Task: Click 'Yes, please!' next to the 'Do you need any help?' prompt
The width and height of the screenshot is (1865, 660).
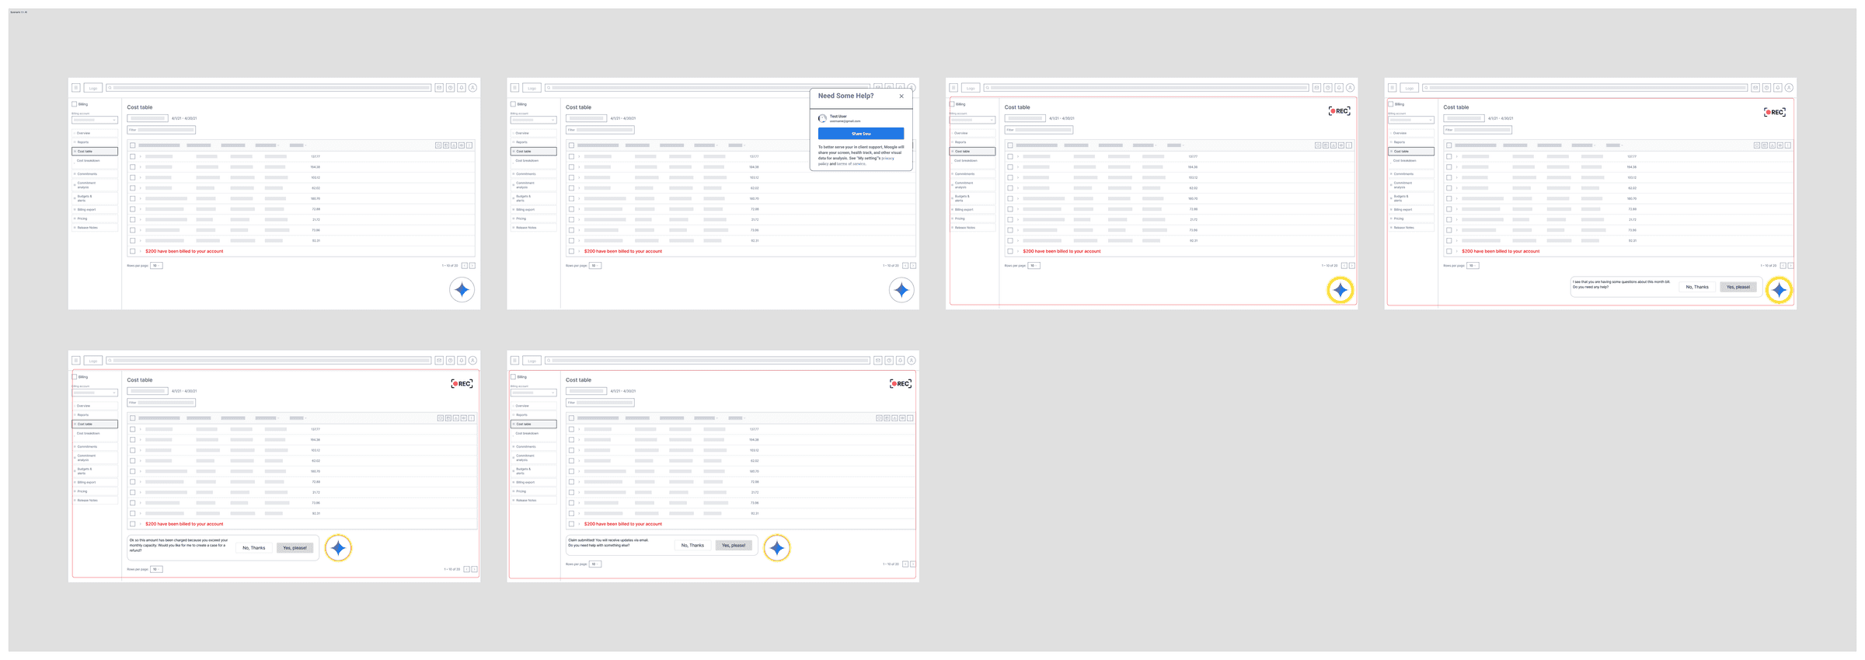Action: 1738,287
